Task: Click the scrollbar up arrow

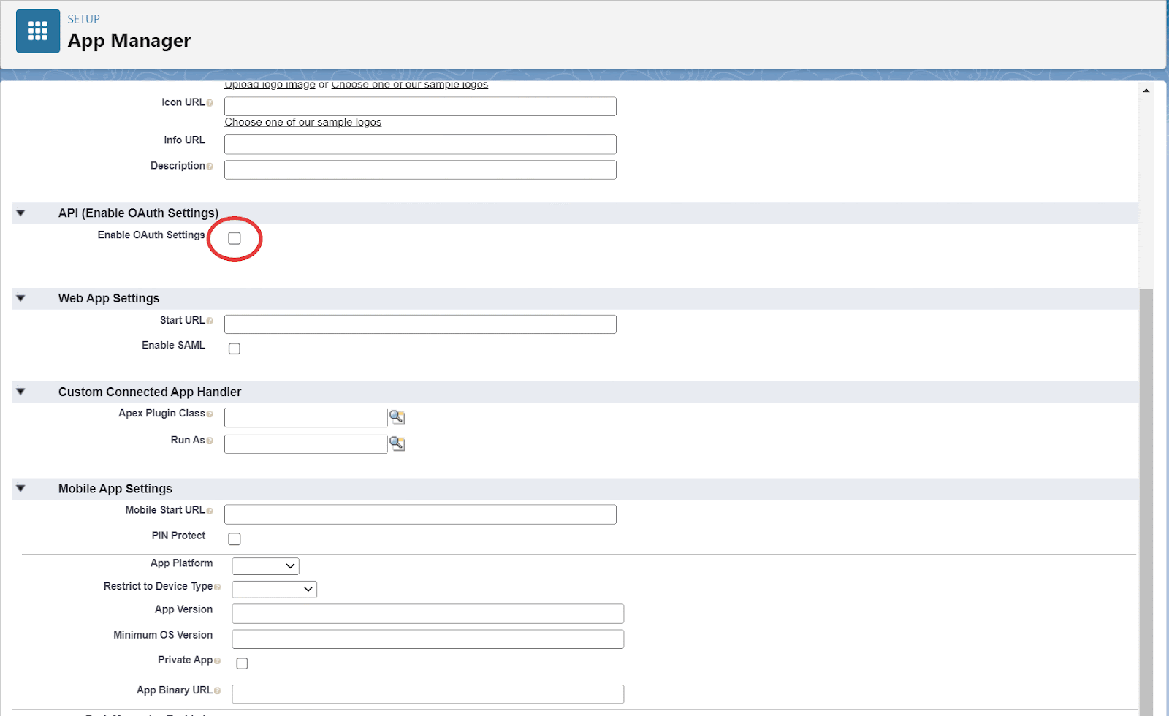Action: (1146, 91)
